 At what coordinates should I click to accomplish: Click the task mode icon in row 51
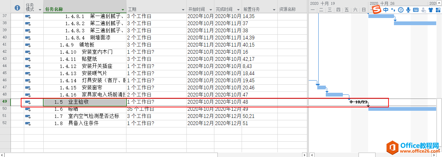coord(28,116)
